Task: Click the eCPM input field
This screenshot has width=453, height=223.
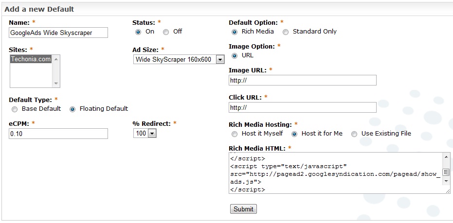Action: click(x=58, y=134)
